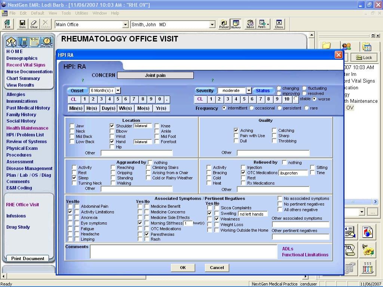Open the Main Office location dropdown

point(126,24)
